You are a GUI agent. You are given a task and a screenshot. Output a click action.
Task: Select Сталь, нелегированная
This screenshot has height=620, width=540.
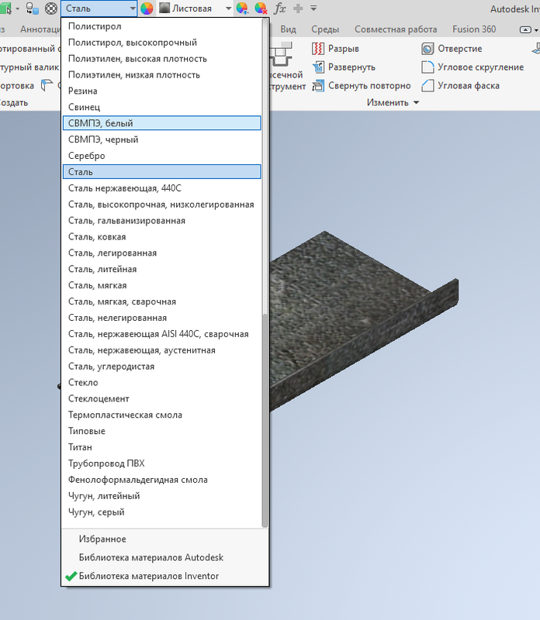point(162,318)
